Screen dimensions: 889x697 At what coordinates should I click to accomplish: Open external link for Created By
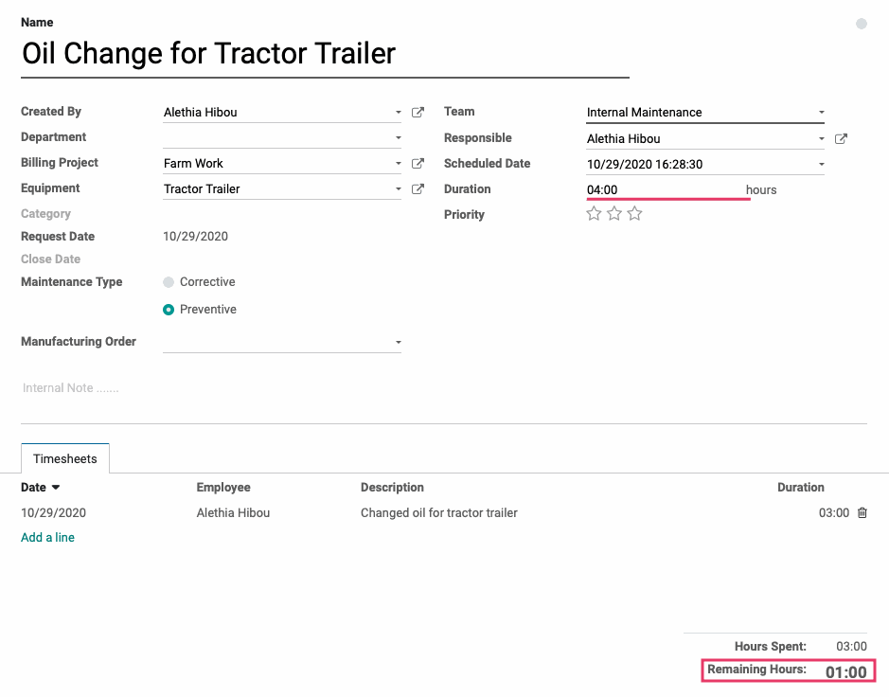click(418, 113)
